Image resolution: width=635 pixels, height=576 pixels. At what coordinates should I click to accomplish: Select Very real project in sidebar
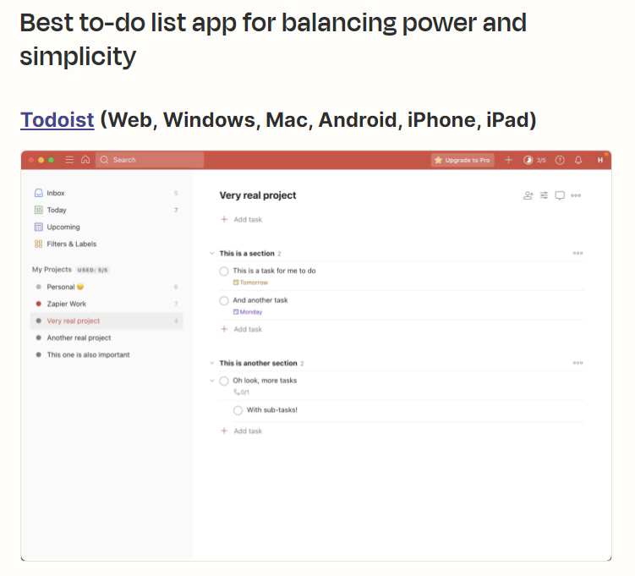[x=107, y=321]
